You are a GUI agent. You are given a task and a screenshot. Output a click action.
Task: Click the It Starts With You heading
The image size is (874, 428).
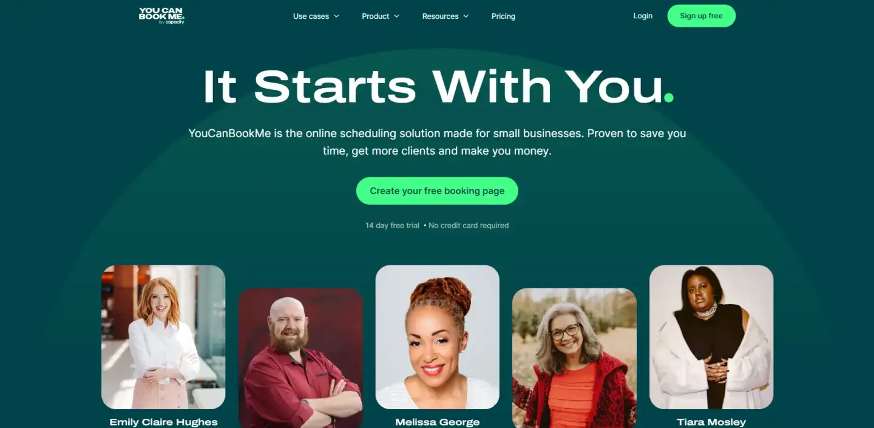438,86
